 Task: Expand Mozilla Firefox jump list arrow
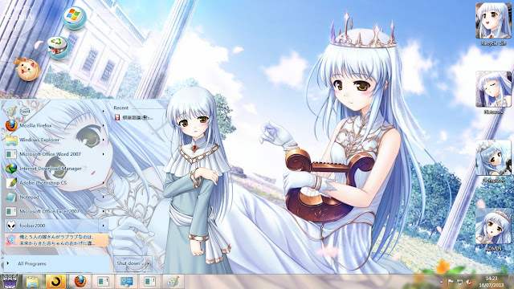[x=104, y=125]
